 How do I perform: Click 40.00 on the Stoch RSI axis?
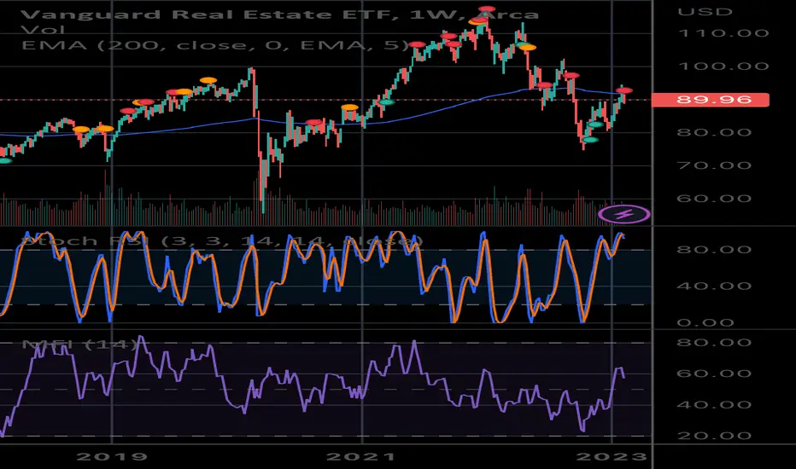pos(714,286)
